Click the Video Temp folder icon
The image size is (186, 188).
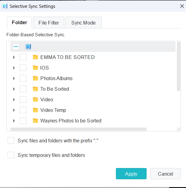pyautogui.click(x=36, y=110)
